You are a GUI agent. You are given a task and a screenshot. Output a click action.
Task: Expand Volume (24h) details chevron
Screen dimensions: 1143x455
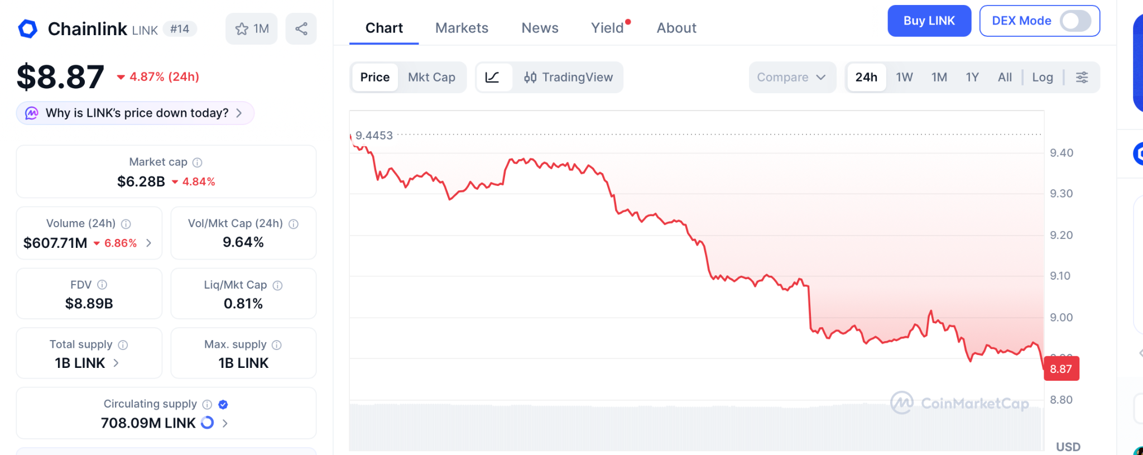[x=149, y=243]
